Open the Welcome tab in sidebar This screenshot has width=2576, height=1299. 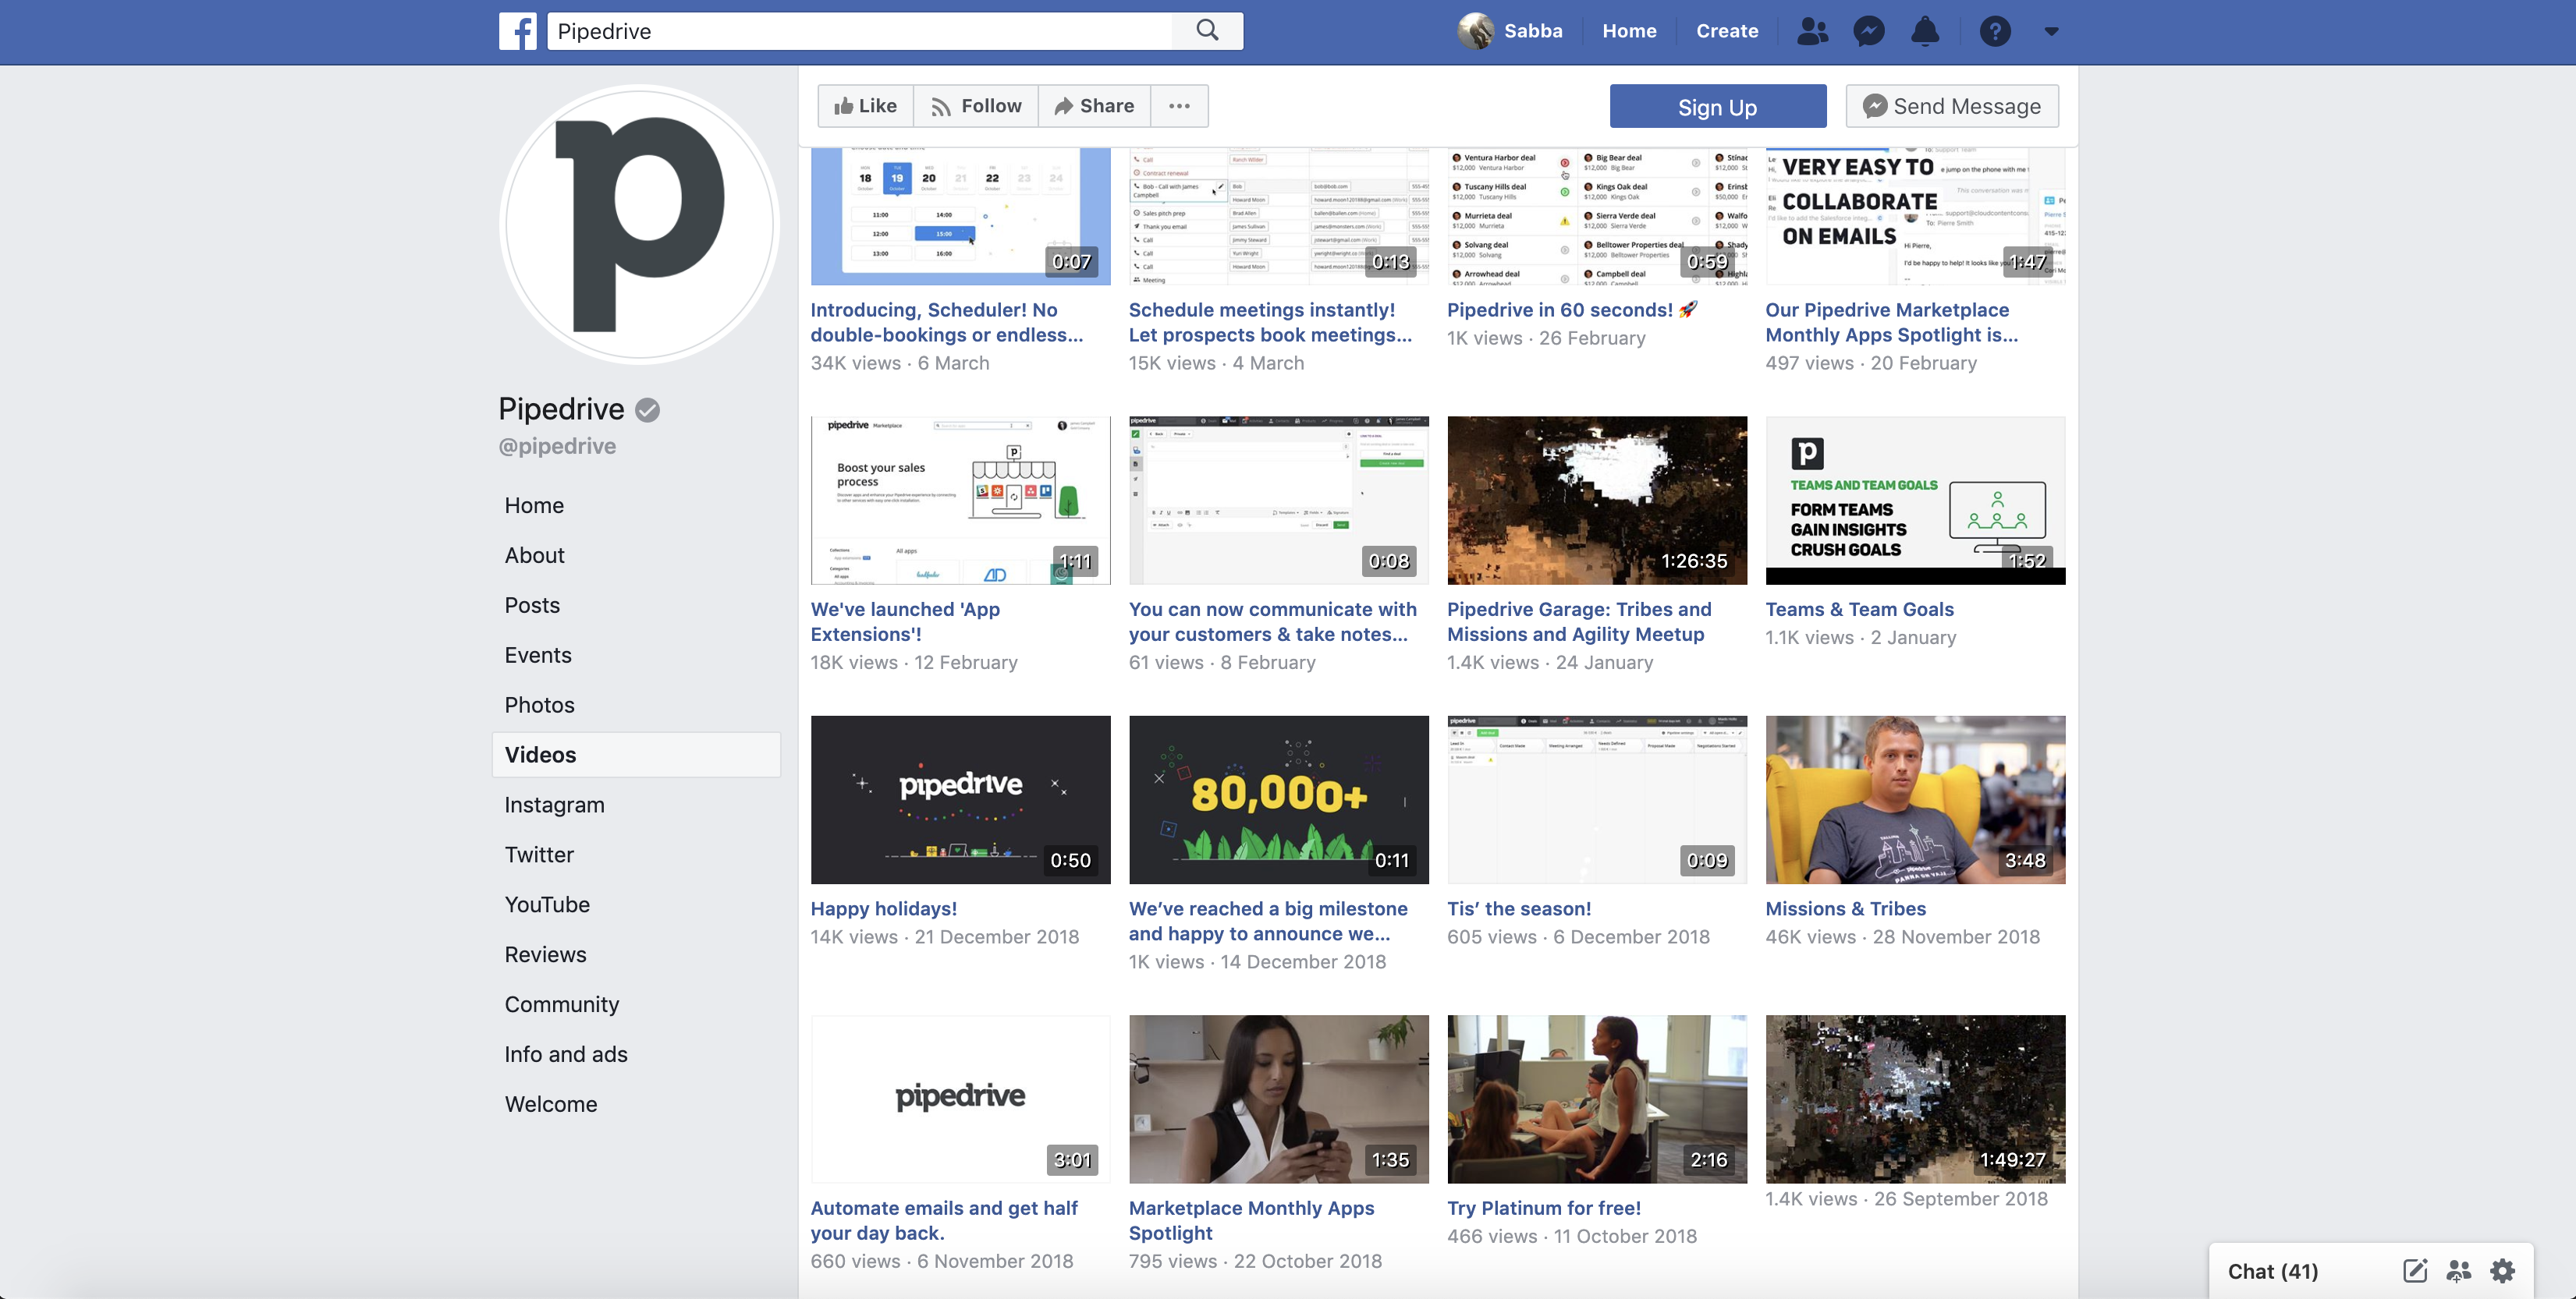point(550,1105)
